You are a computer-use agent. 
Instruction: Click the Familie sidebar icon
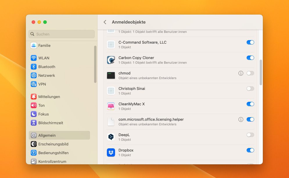click(x=33, y=45)
